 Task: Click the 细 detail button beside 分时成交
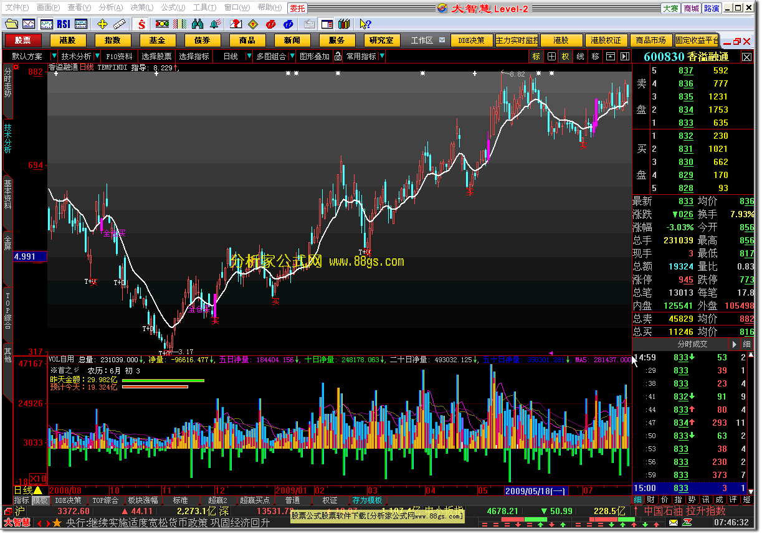click(746, 344)
